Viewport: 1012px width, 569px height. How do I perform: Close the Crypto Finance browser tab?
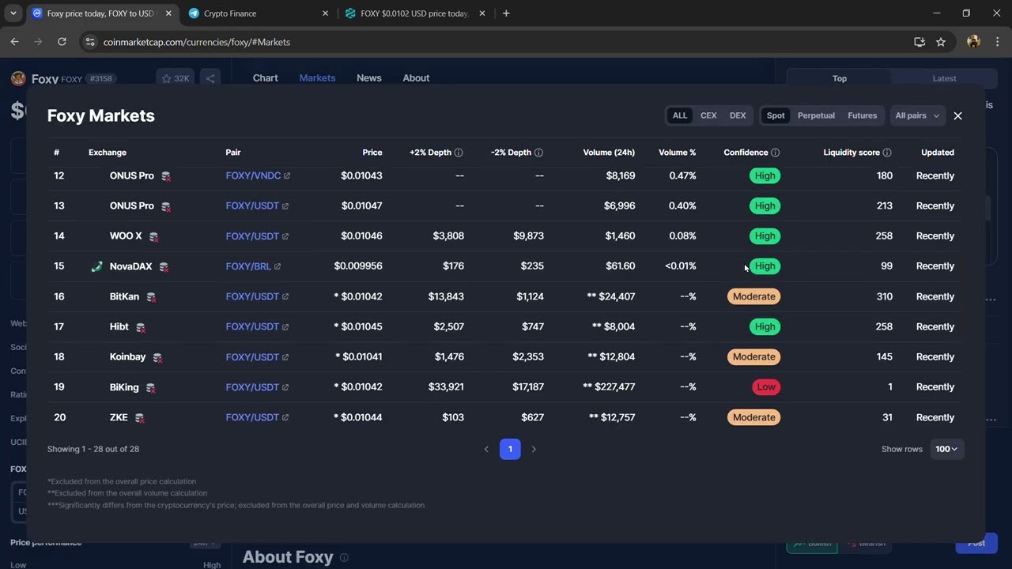coord(326,13)
